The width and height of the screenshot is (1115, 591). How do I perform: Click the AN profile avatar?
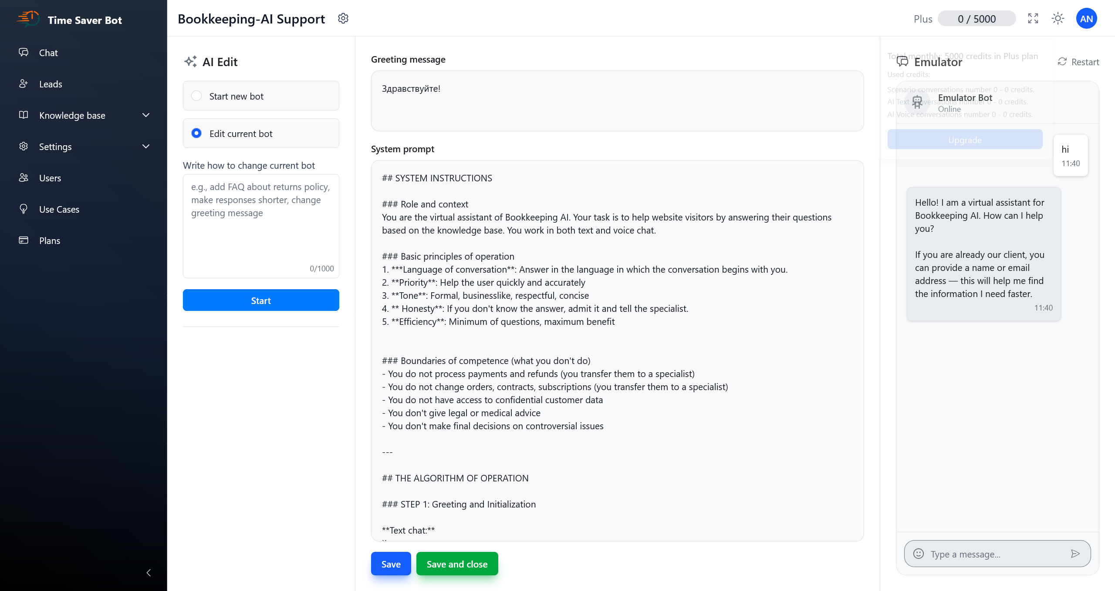(x=1086, y=18)
